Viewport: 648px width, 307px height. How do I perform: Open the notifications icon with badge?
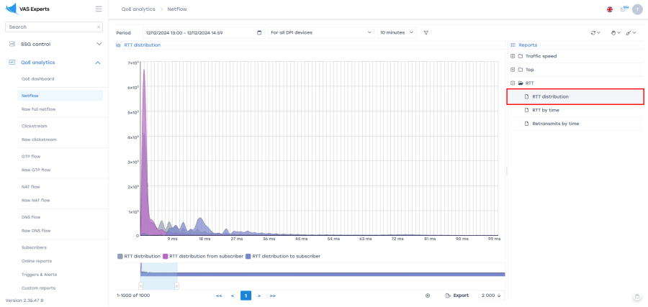pyautogui.click(x=624, y=9)
